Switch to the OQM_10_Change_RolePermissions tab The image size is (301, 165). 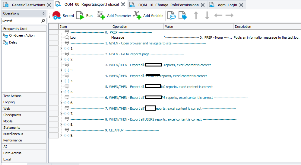(x=168, y=5)
